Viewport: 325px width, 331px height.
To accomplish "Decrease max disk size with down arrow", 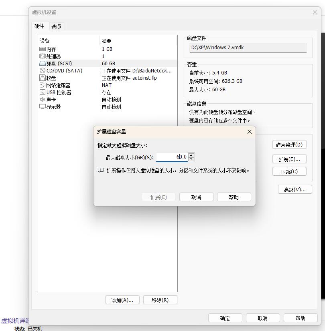I will click(191, 159).
